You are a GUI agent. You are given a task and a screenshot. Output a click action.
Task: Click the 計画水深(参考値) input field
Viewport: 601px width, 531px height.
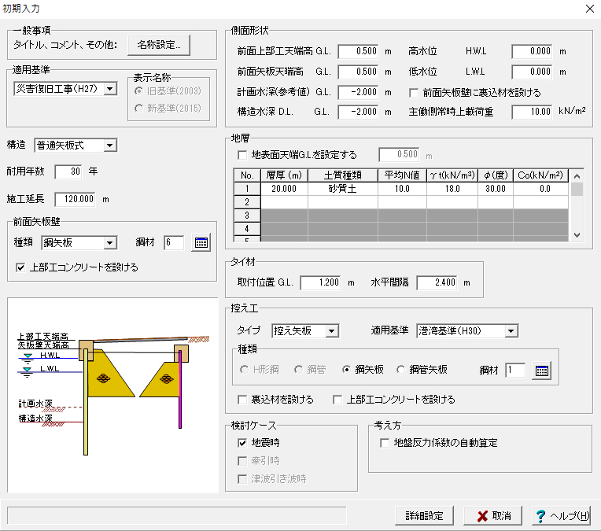(x=358, y=92)
